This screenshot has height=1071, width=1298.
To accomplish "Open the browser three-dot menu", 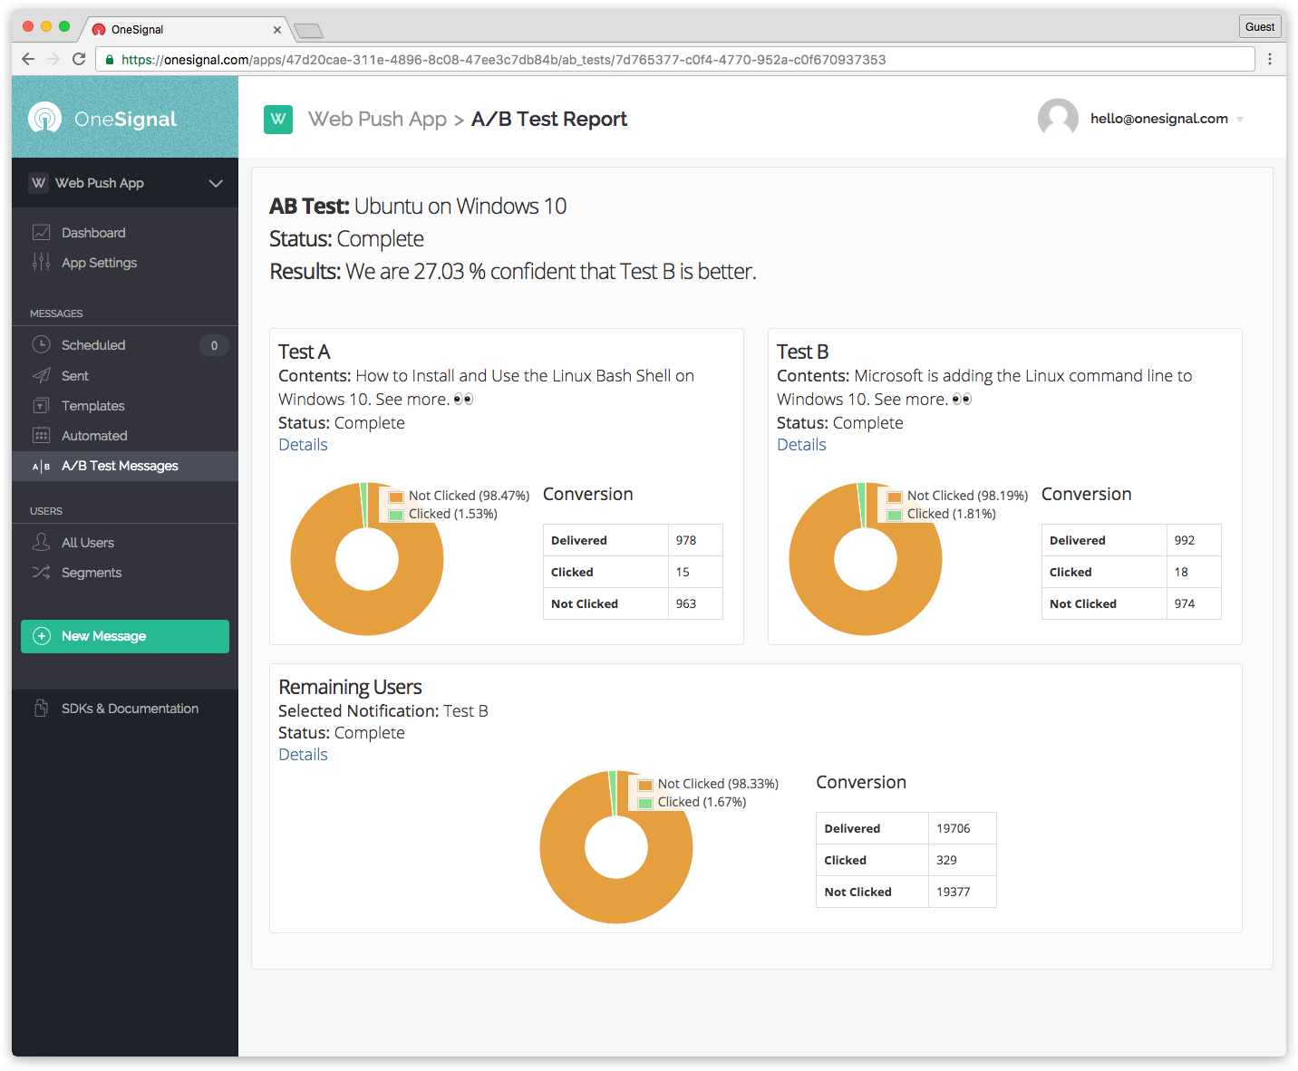I will (1270, 59).
